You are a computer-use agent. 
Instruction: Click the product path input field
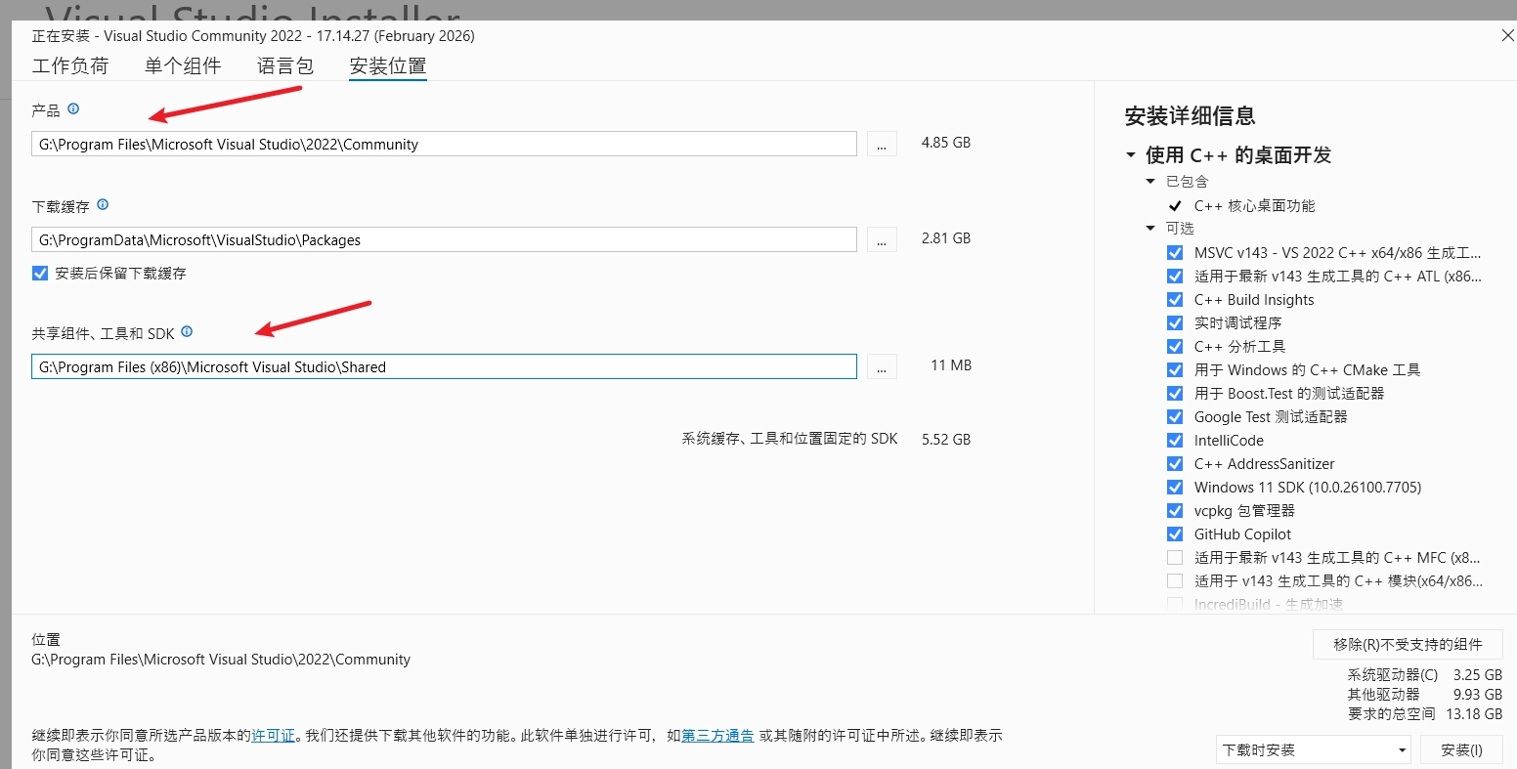(x=444, y=144)
